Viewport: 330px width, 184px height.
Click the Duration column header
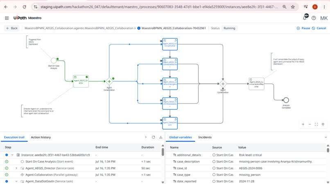(147, 147)
